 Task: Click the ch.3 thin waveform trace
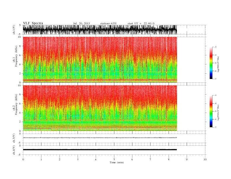(100, 138)
